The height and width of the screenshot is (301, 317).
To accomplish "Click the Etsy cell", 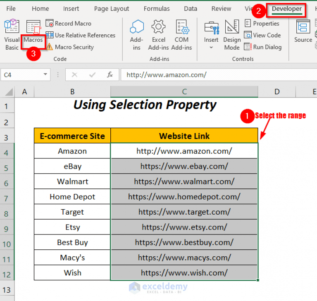I will coord(72,227).
